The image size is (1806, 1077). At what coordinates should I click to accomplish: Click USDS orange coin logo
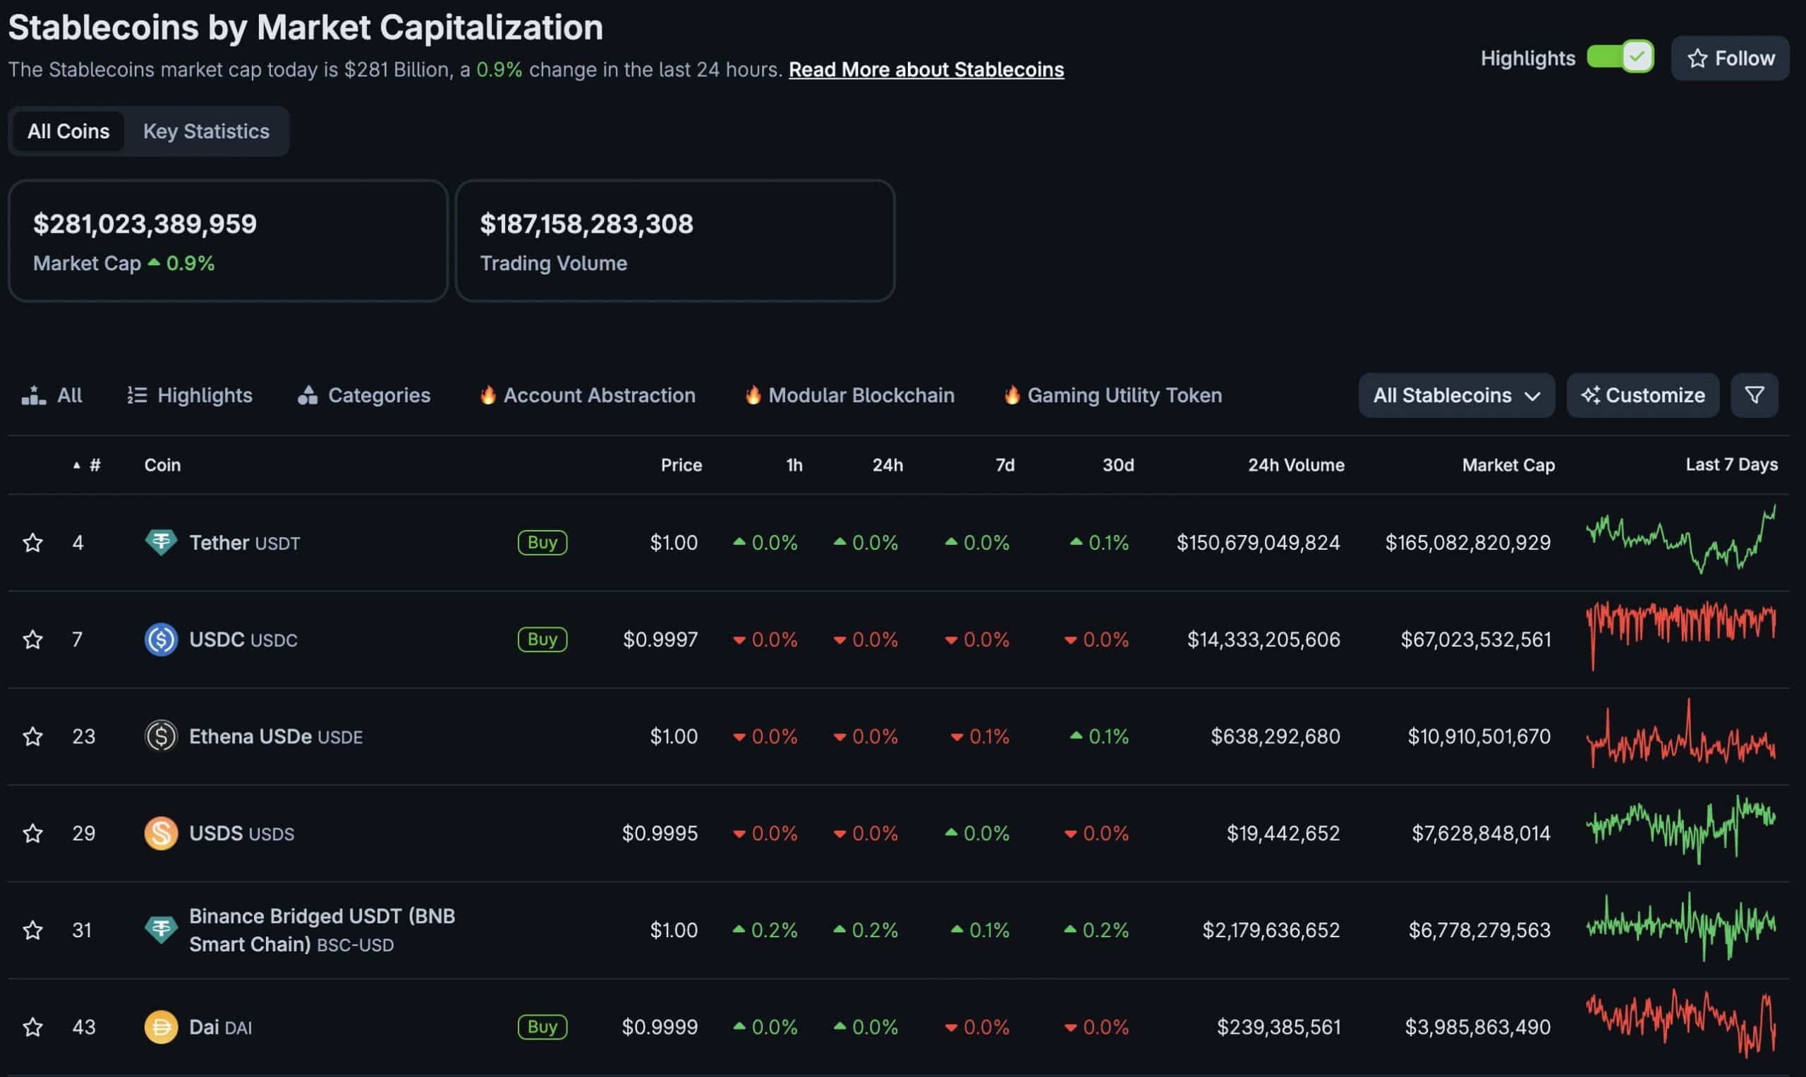pos(161,833)
